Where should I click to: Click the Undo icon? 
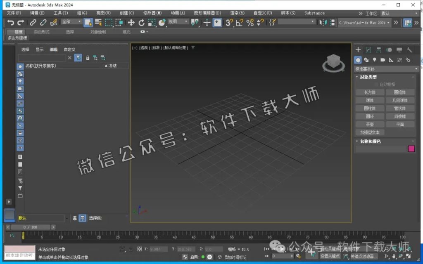(x=10, y=22)
